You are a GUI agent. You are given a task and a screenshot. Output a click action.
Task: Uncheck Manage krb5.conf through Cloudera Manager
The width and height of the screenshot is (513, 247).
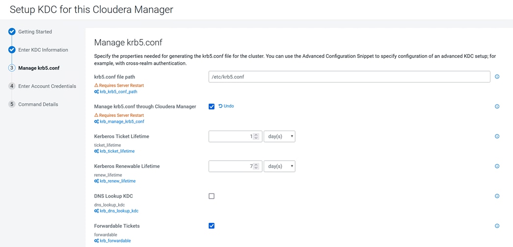click(212, 107)
